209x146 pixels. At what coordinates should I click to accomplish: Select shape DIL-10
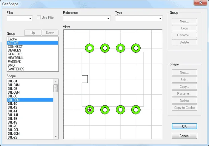(x=30, y=103)
